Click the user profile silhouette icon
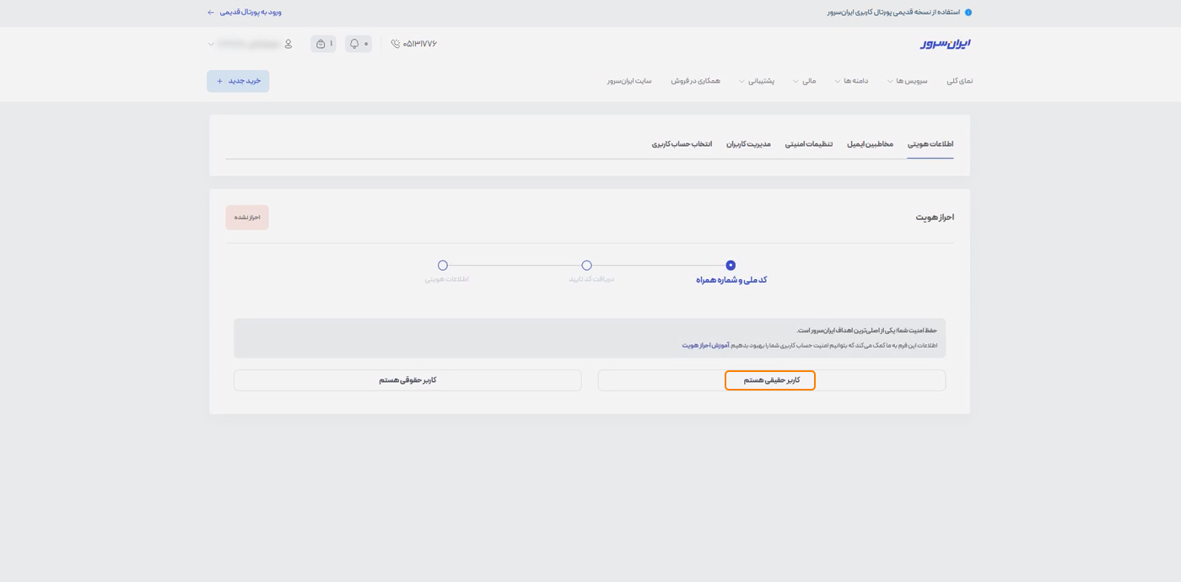Viewport: 1181px width, 582px height. pyautogui.click(x=287, y=43)
